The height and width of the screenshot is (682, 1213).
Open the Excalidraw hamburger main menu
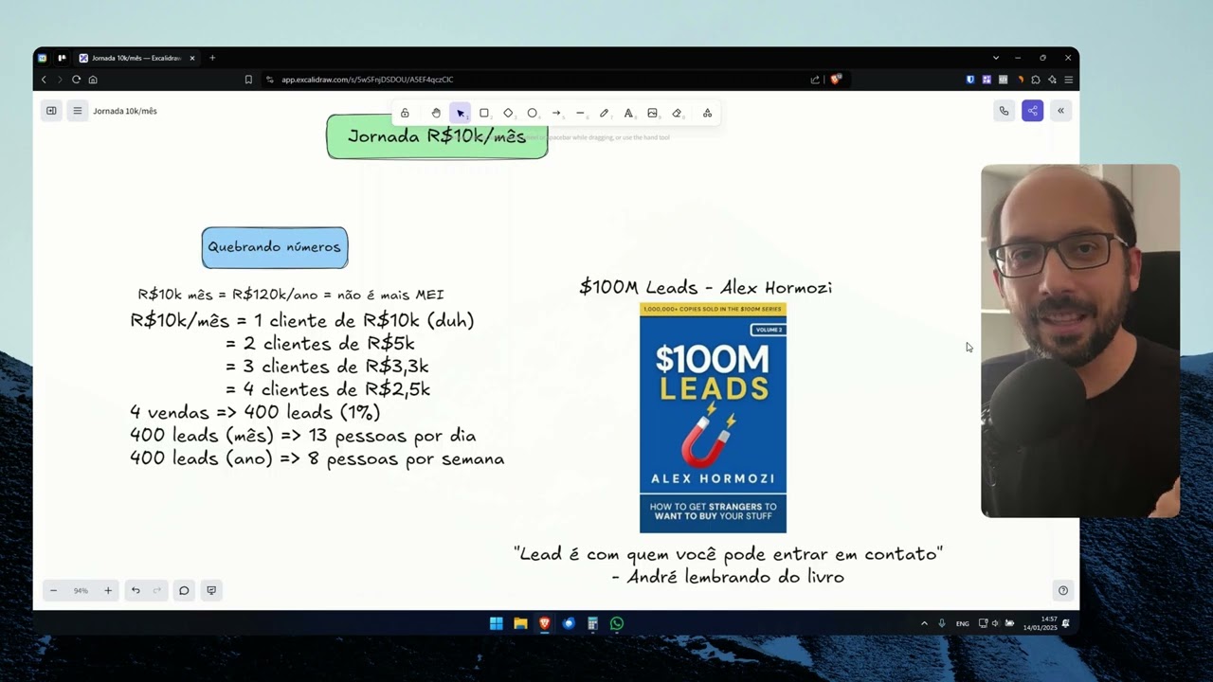click(78, 111)
